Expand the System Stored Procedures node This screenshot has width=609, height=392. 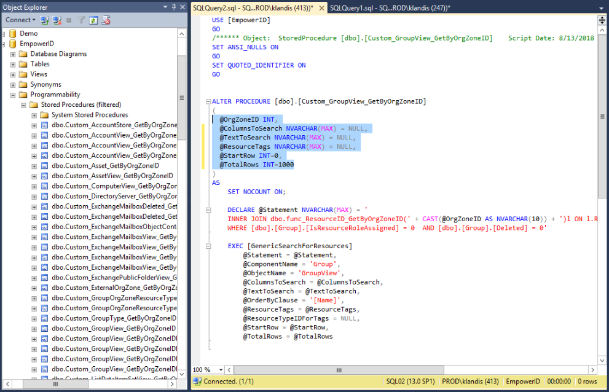(x=34, y=115)
